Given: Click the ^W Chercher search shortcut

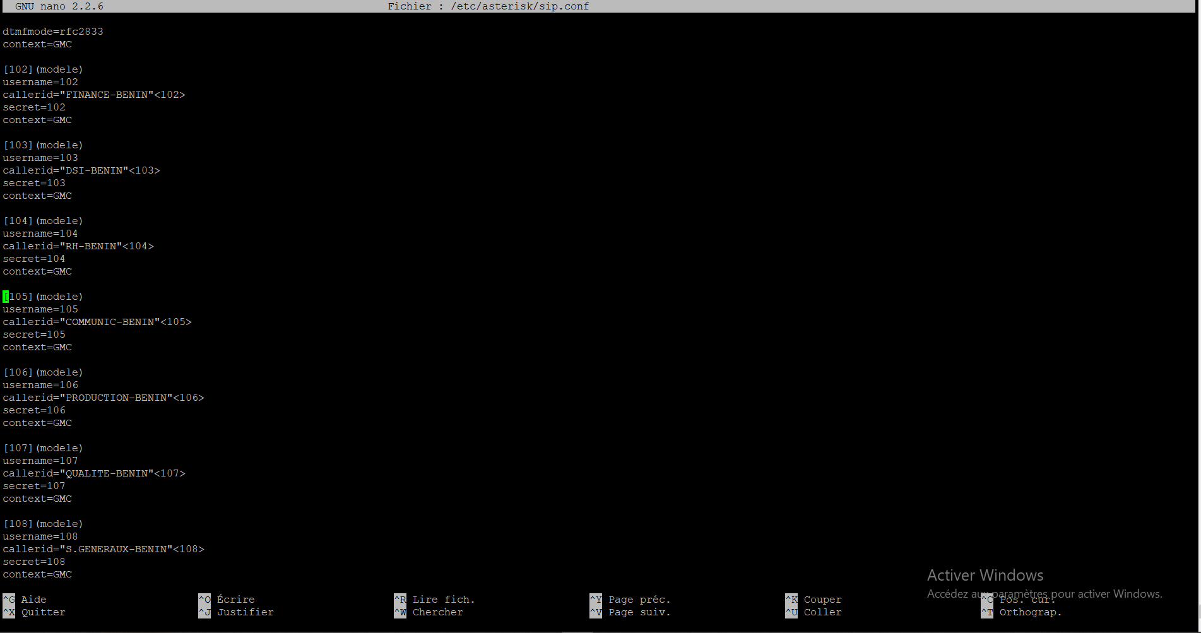Looking at the screenshot, I should coord(429,612).
